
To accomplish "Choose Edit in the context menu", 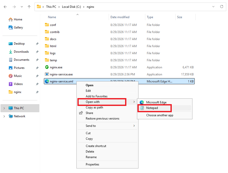I will point(107,91).
